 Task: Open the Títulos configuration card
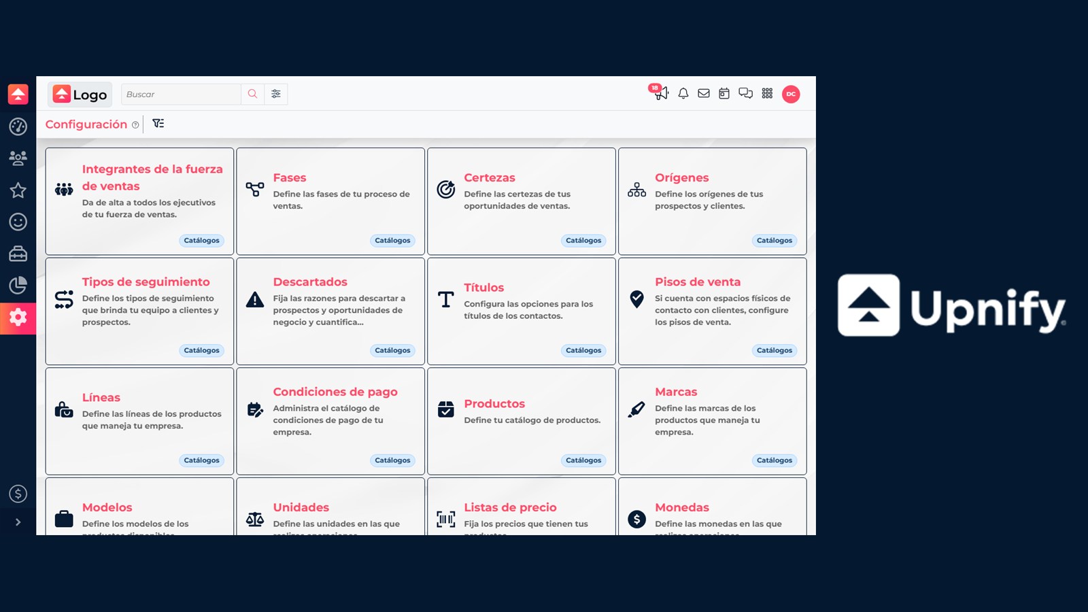coord(522,311)
